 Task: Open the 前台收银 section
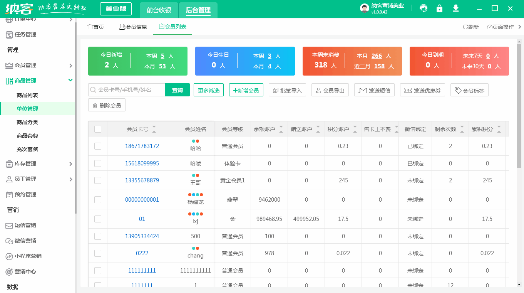(x=159, y=10)
